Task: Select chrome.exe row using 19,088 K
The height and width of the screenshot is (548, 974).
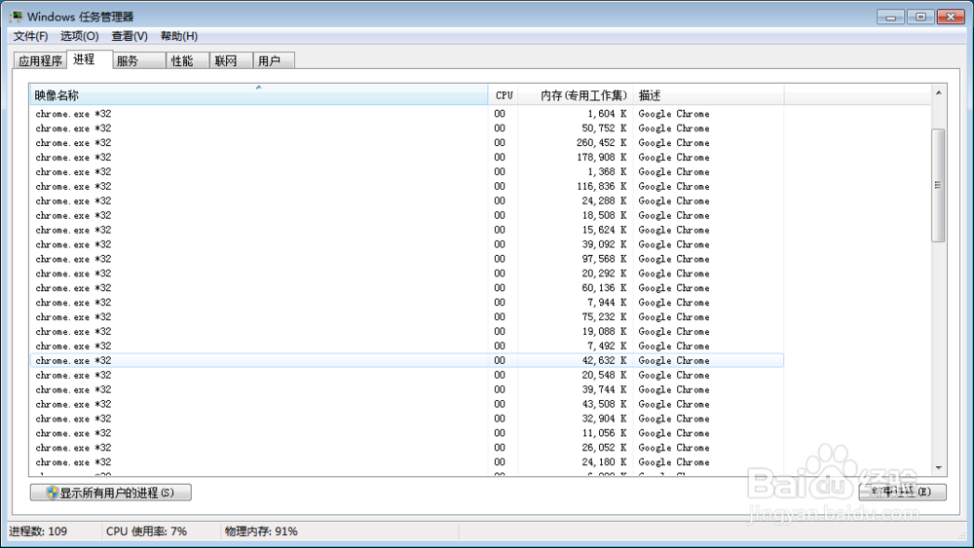Action: (x=406, y=331)
